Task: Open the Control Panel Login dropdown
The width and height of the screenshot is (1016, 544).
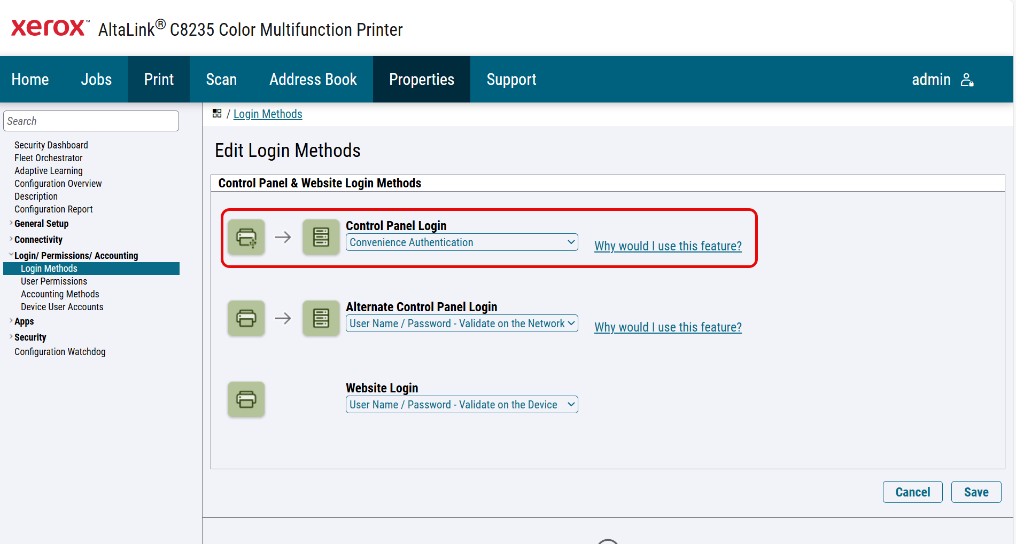Action: (462, 242)
